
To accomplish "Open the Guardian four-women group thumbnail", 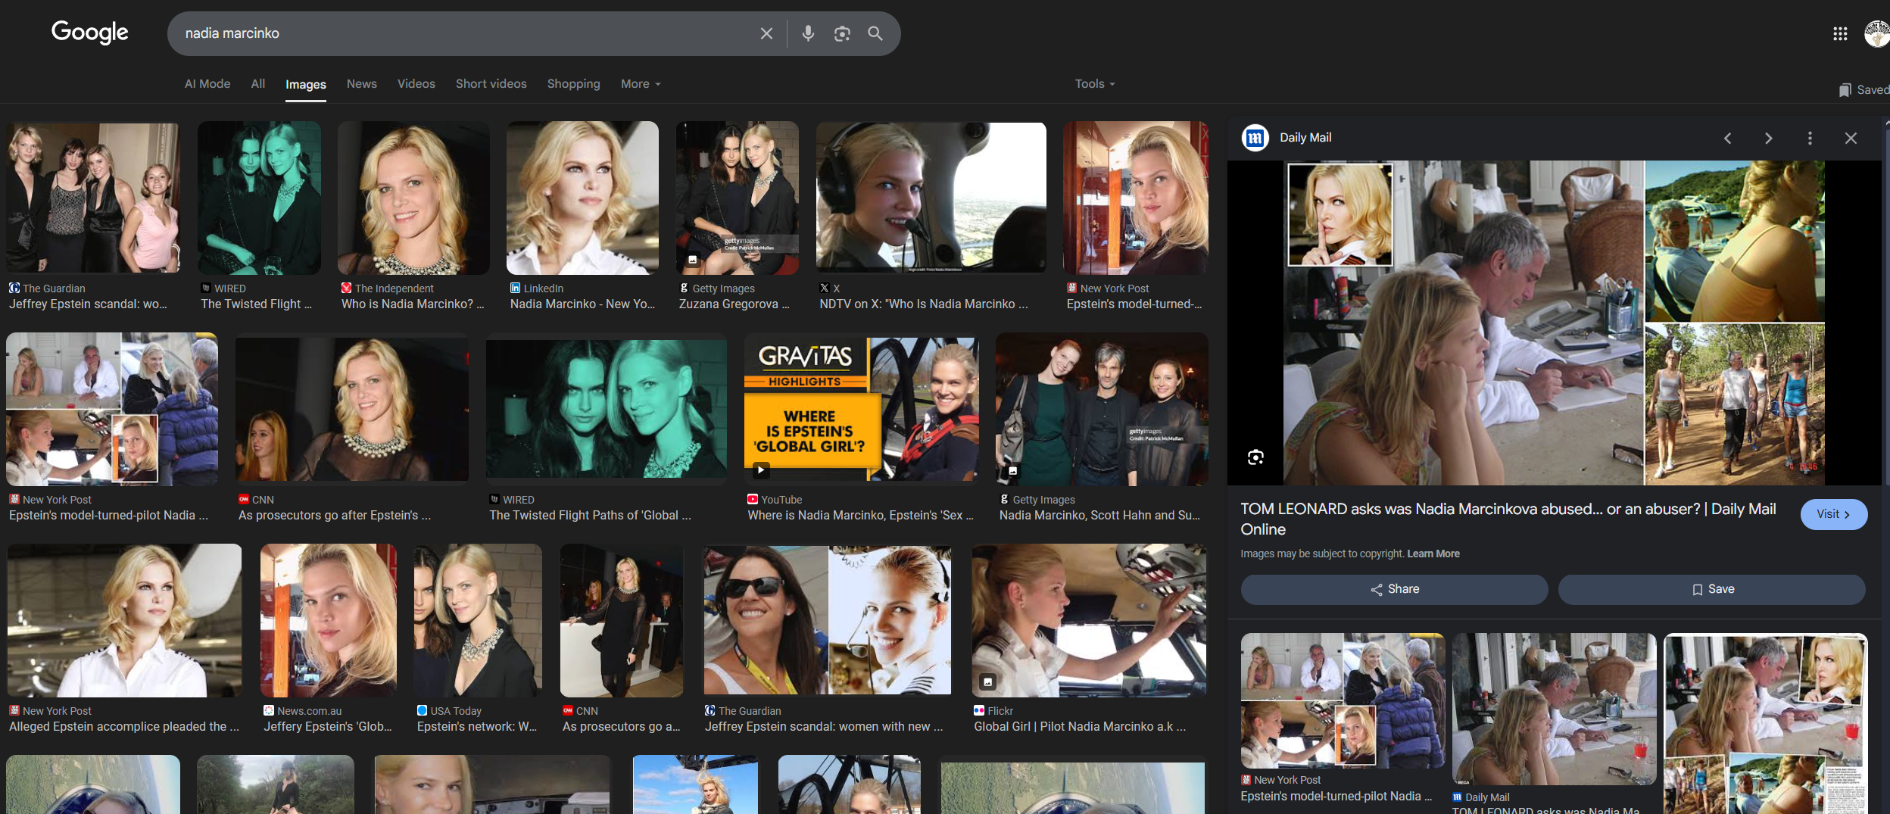I will 93,198.
